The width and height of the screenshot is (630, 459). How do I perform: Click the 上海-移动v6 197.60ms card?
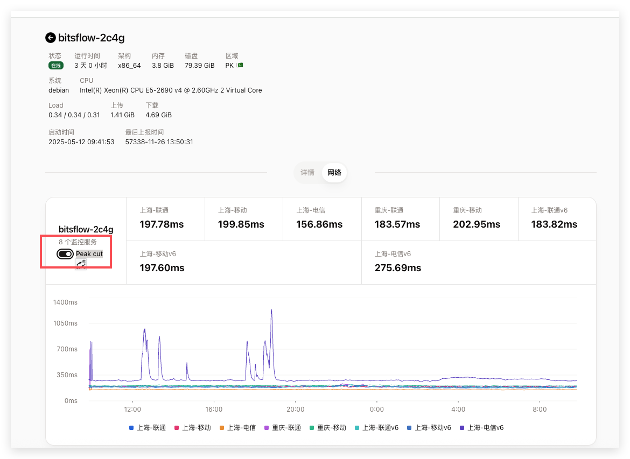pos(243,262)
